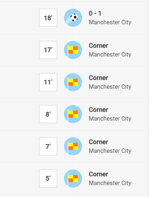Viewport: 149px width, 197px height.
Task: Click the Corner label at minute 8
Action: pyautogui.click(x=98, y=110)
